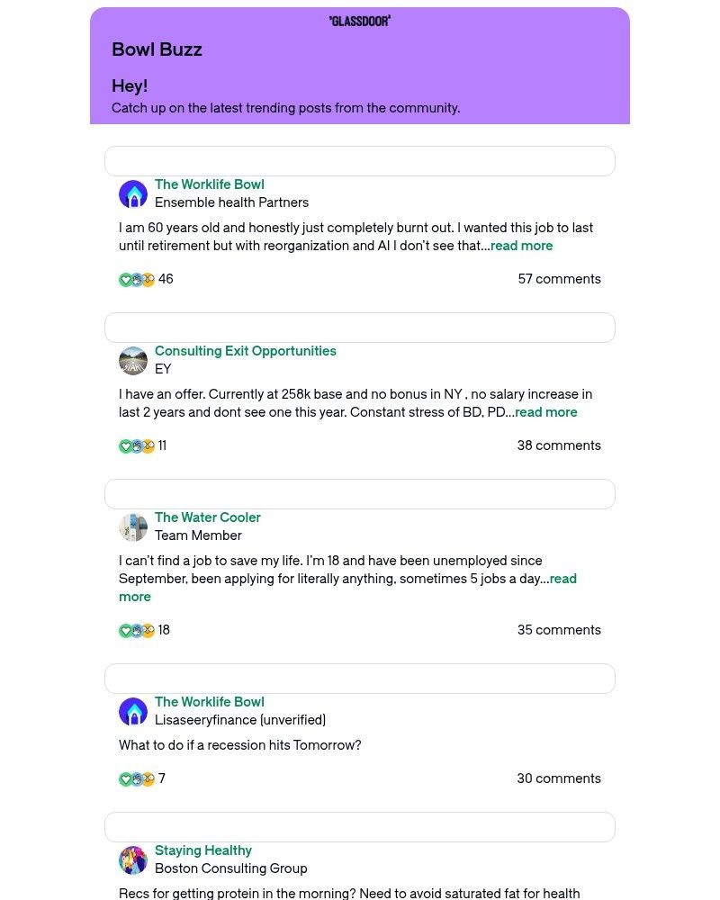The height and width of the screenshot is (900, 720).
Task: Select The Water Cooler bowl avatar
Action: [133, 527]
